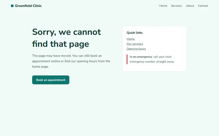Screen dimensions: 219x136
Task: Click the 'In an emergency' notice text
Action: point(152,59)
